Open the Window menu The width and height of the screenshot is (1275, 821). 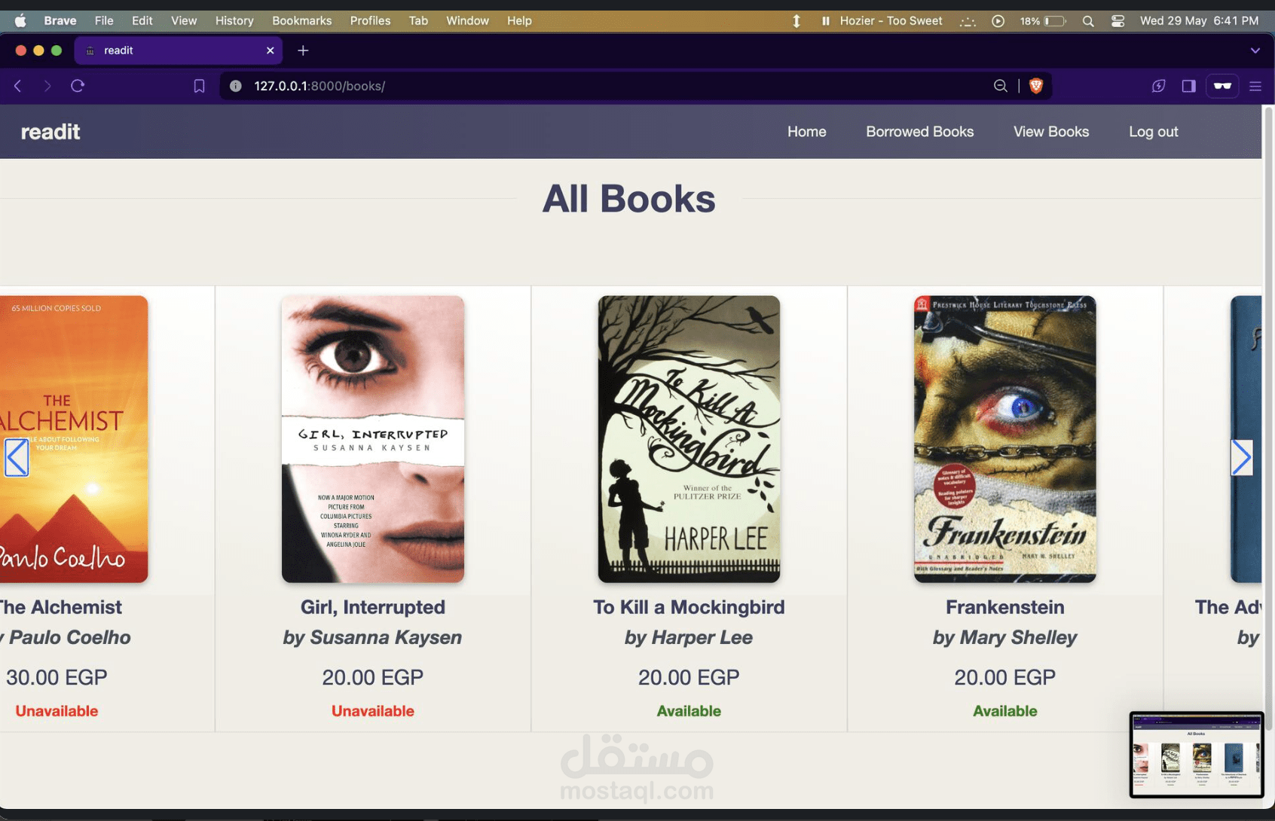467,21
